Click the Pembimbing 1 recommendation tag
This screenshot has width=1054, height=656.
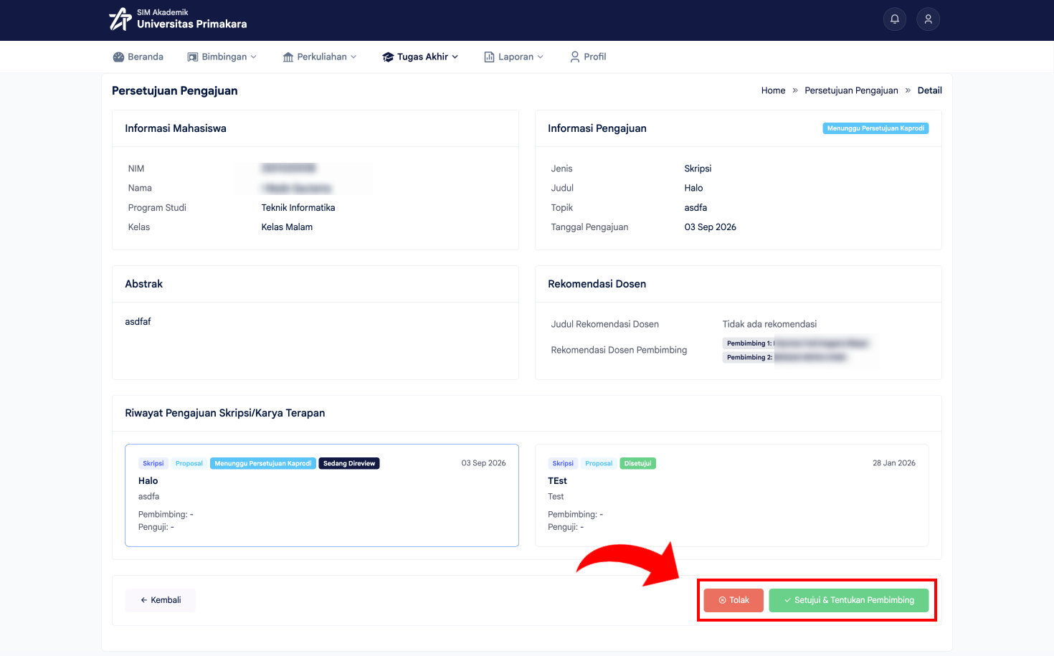pyautogui.click(x=796, y=343)
